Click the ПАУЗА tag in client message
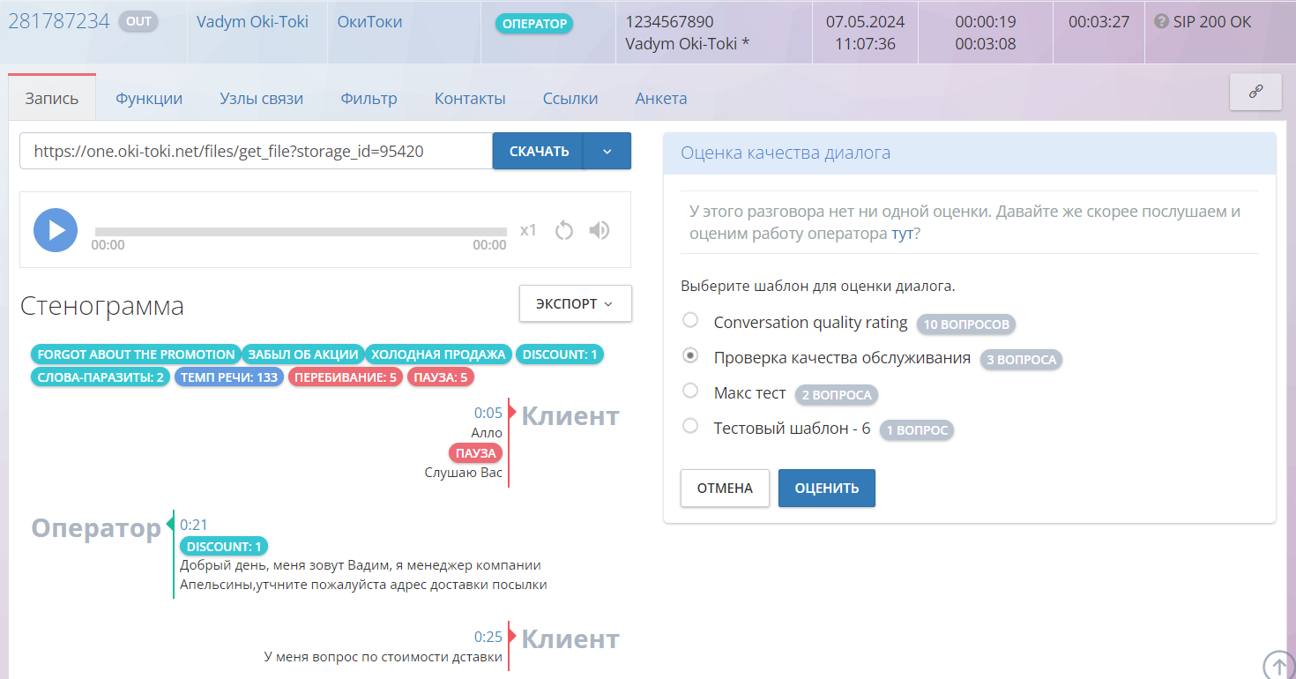 (x=475, y=453)
